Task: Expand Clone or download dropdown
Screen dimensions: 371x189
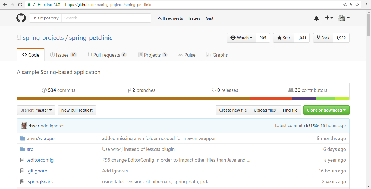Action: (x=326, y=110)
